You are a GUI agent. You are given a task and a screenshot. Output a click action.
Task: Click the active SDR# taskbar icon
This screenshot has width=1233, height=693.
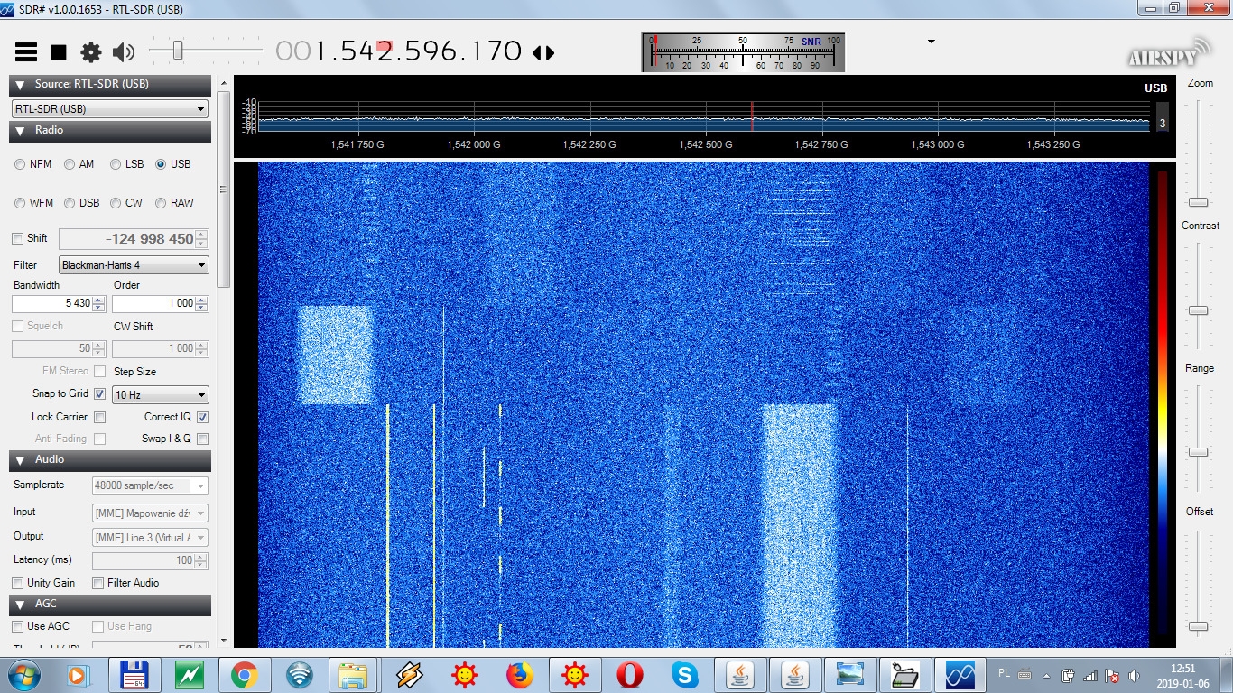coord(960,675)
